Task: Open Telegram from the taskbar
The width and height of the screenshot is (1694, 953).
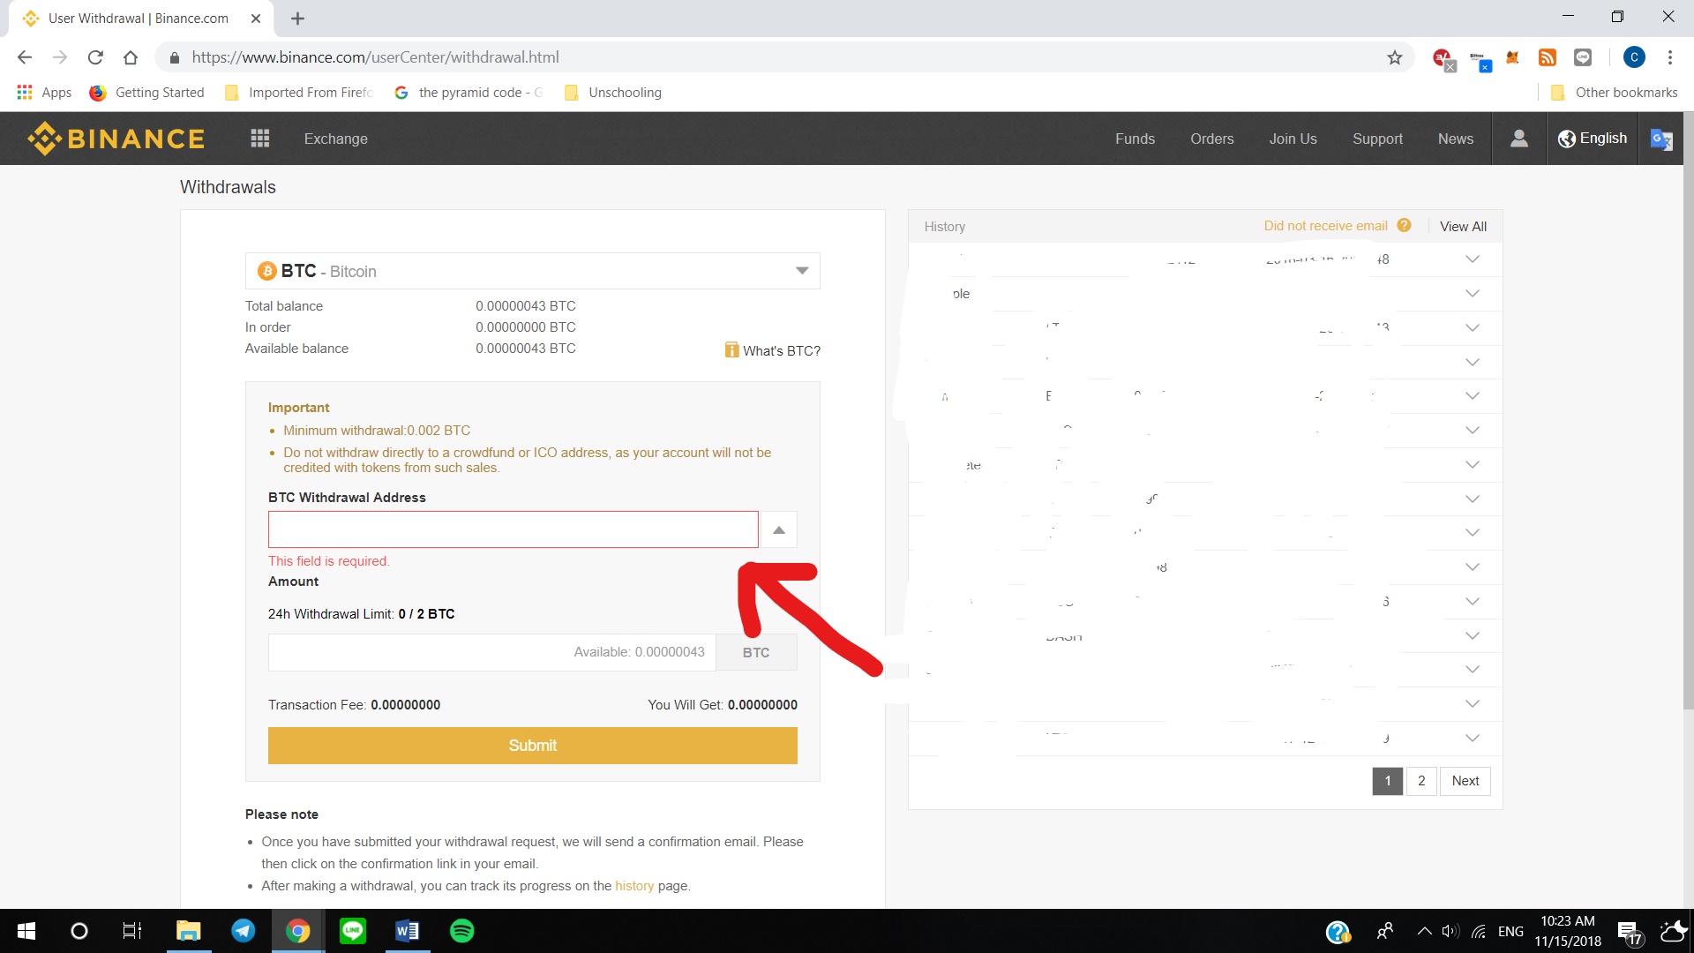Action: coord(244,931)
